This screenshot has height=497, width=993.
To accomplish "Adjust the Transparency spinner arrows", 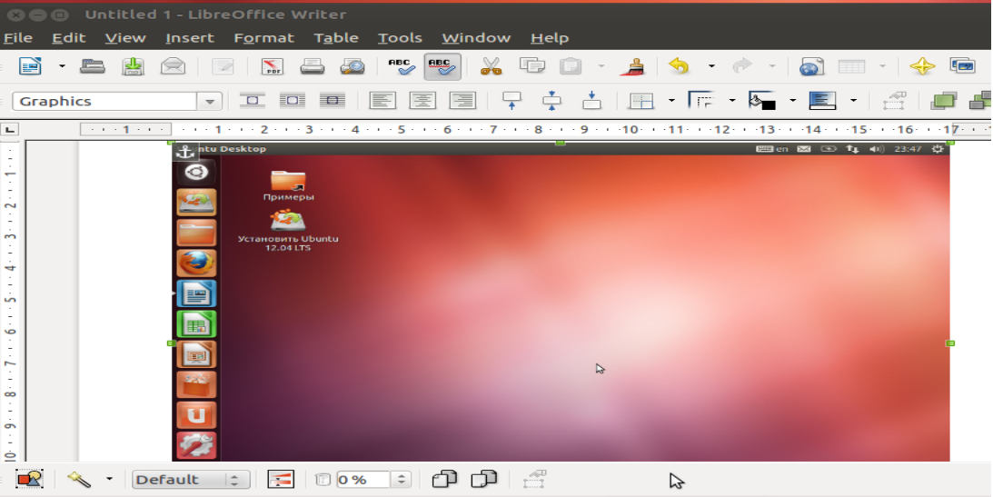I will click(401, 480).
